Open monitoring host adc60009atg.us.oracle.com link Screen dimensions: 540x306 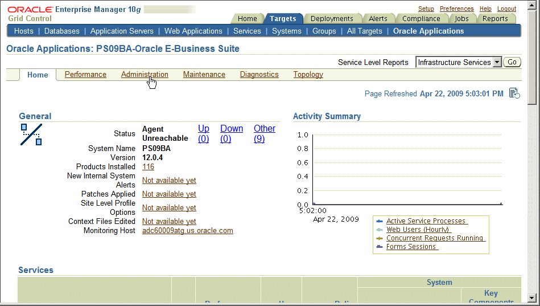tap(188, 230)
